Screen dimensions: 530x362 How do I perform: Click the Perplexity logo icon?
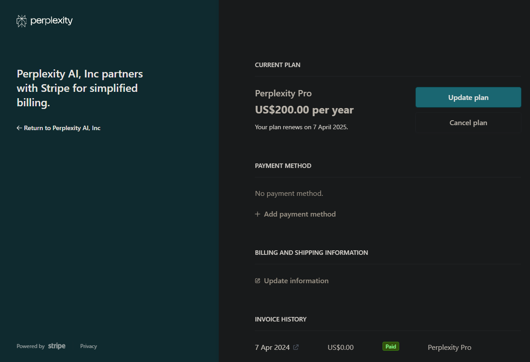click(21, 21)
